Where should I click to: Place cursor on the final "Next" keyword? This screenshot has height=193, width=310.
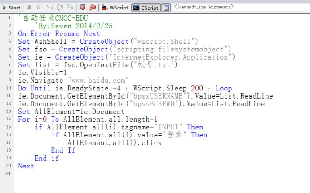point(26,166)
